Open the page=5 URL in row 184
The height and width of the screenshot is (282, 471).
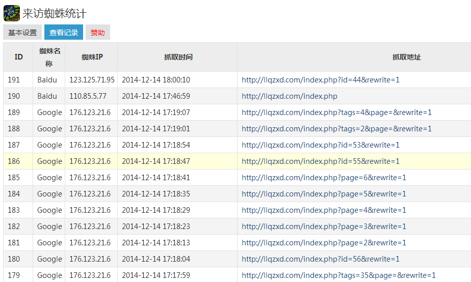click(x=324, y=194)
